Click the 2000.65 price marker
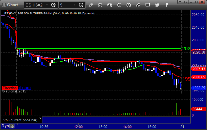Image resolution: width=207 pixels, height=130 pixels. 199,77
